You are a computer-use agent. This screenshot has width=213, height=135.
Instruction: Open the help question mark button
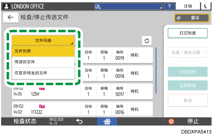(x=169, y=6)
